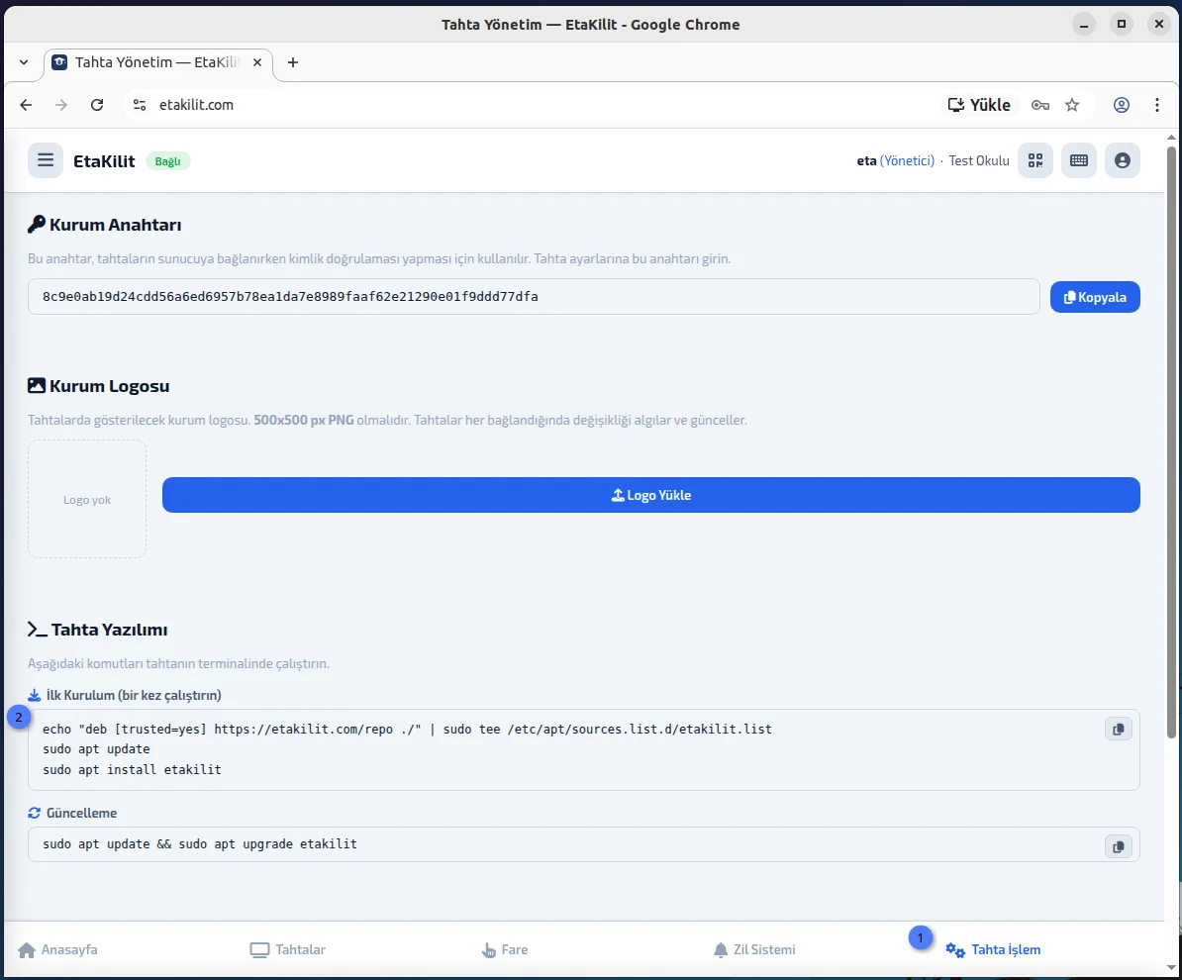Click the 'Kurum Anahtarı' heading
The image size is (1182, 980).
pos(116,225)
